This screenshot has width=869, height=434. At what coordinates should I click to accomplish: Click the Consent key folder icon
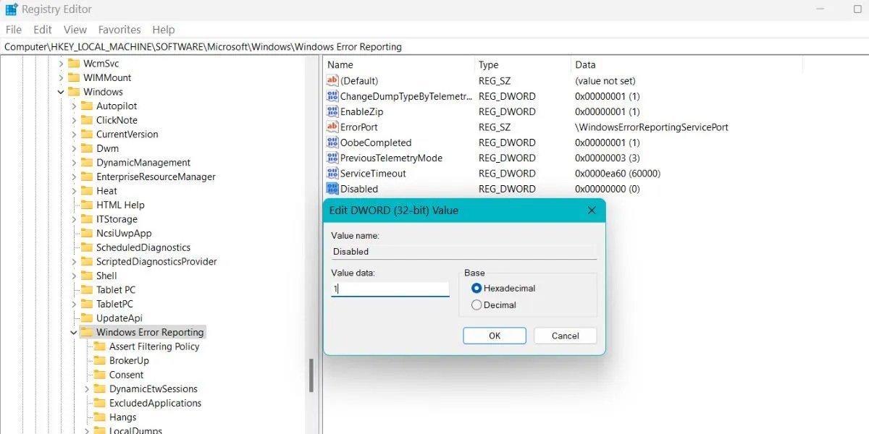tap(101, 375)
